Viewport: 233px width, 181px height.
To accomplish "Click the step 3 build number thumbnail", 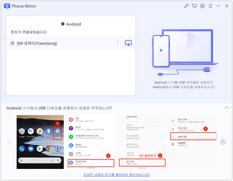I will coord(142,141).
